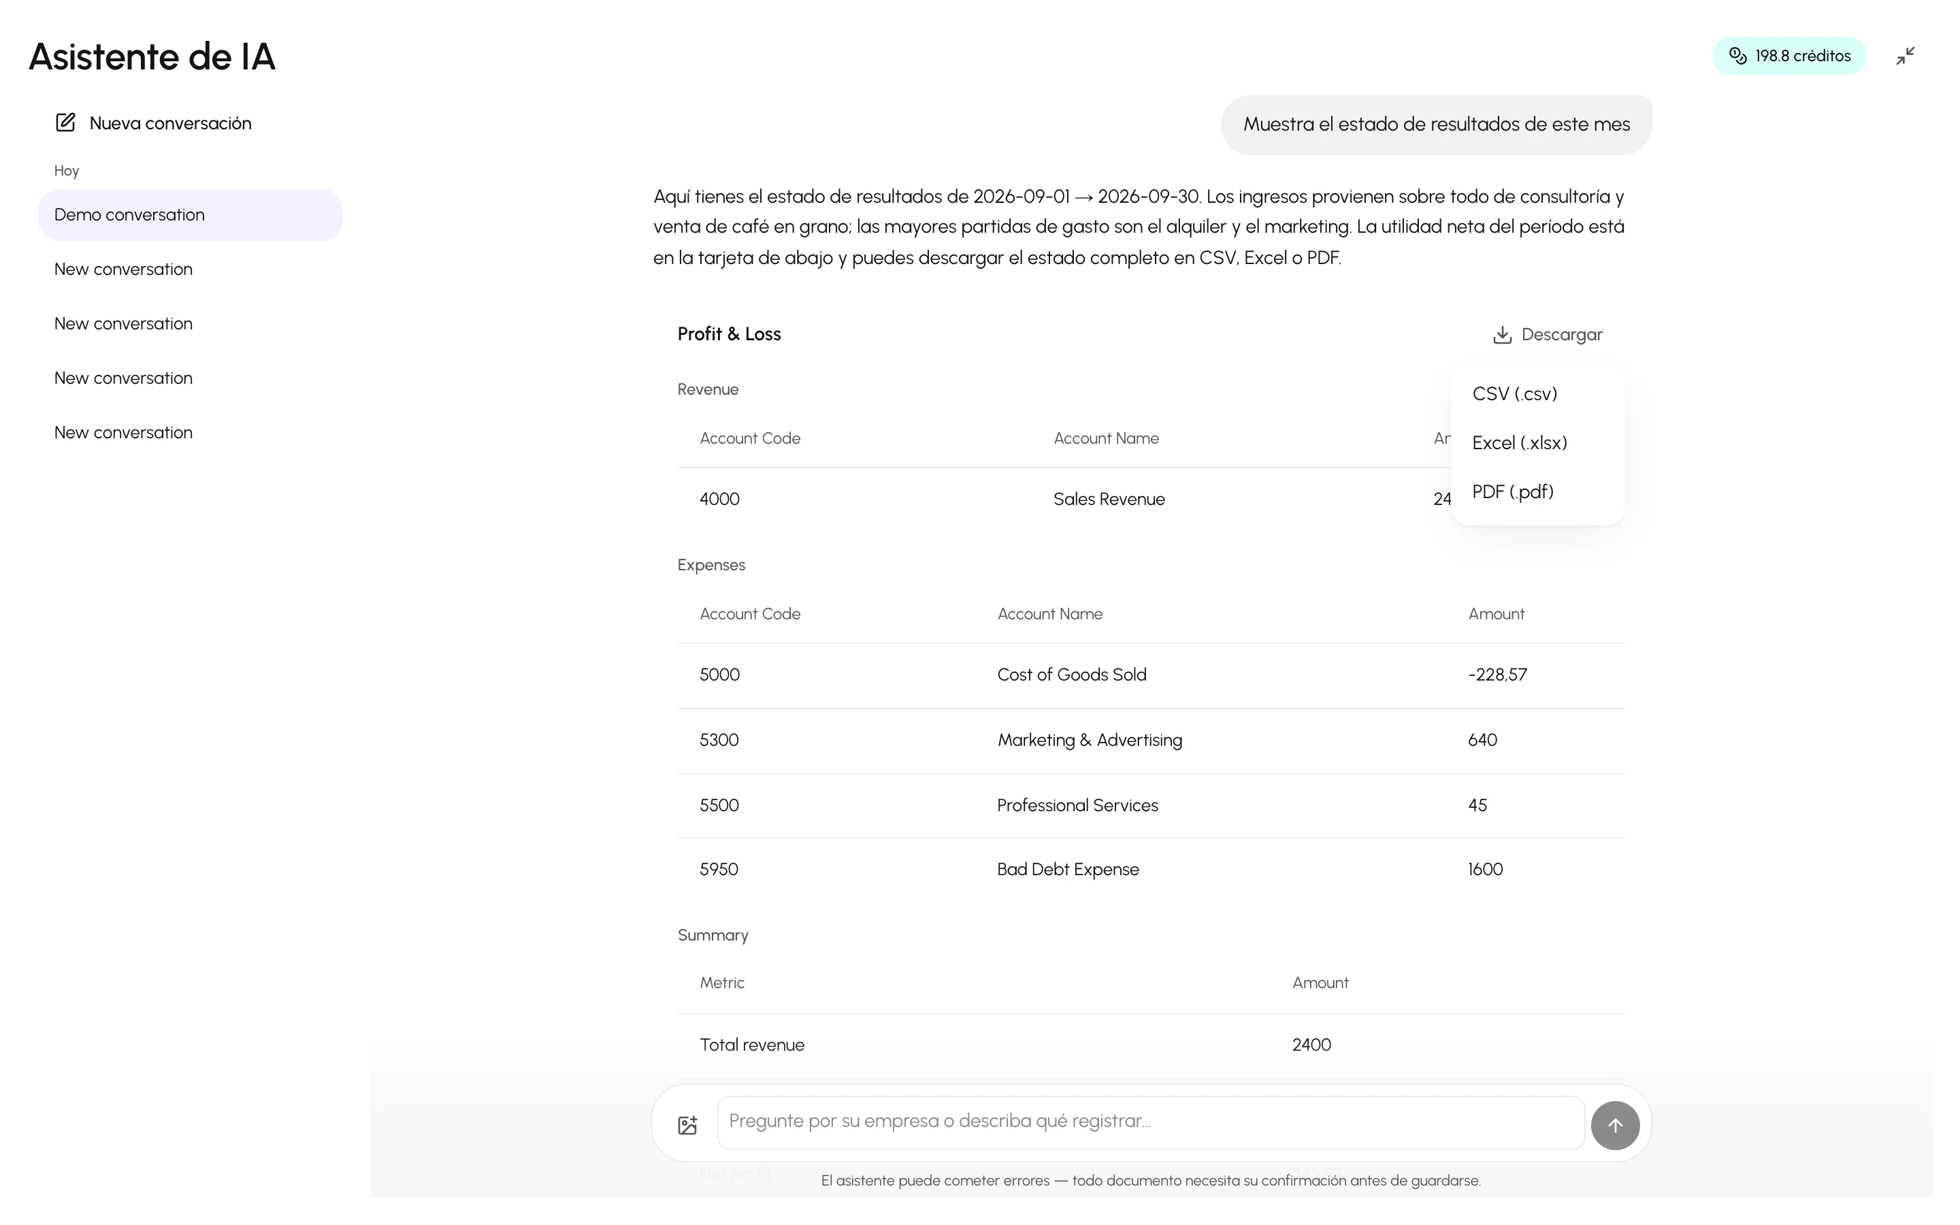The image size is (1960, 1225).
Task: Click the 198.8 créditos badge
Action: click(1789, 56)
